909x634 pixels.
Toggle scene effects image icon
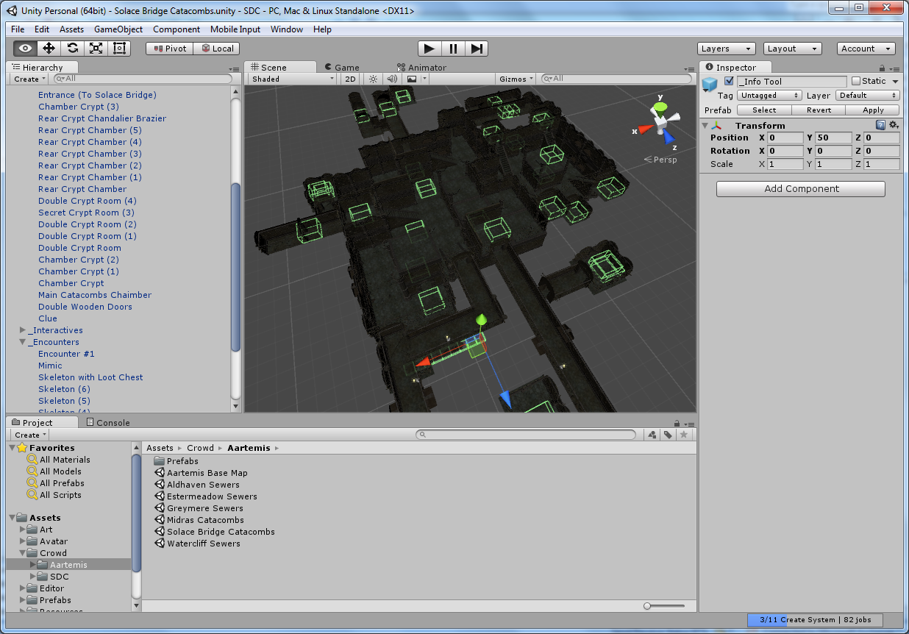click(x=412, y=79)
